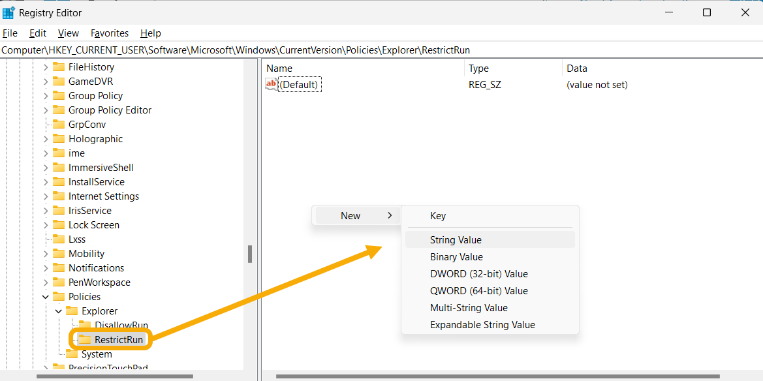Open the Favorites menu
Viewport: 763px width, 381px height.
point(109,33)
